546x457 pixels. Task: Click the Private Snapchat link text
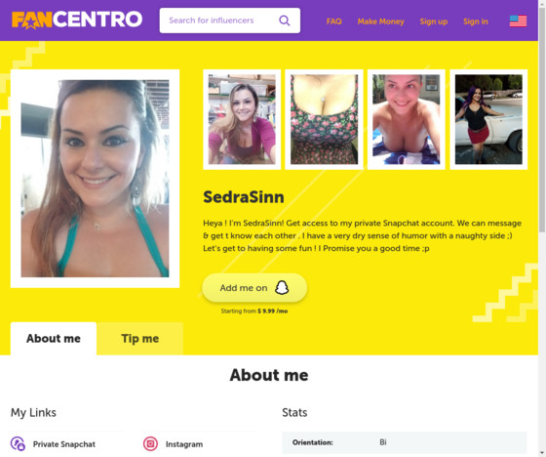(64, 444)
